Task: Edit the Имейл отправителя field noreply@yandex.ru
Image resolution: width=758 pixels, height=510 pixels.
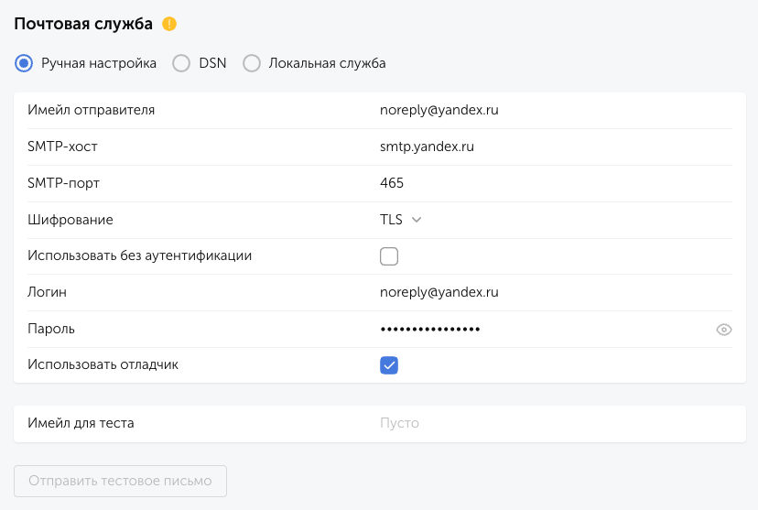Action: 556,110
